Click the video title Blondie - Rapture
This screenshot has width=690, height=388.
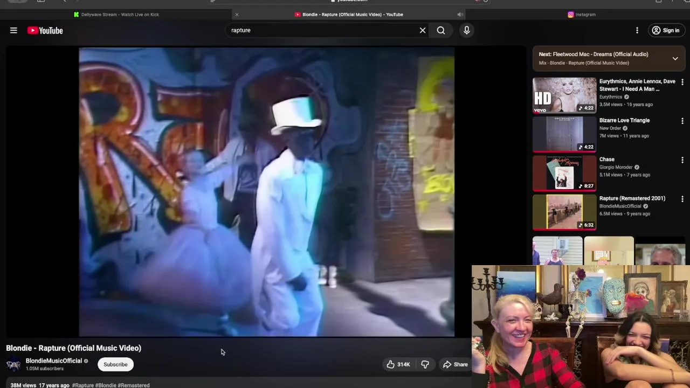coord(74,348)
